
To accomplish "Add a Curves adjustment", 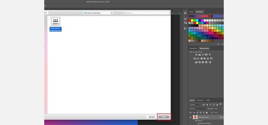I will [x=203, y=55].
